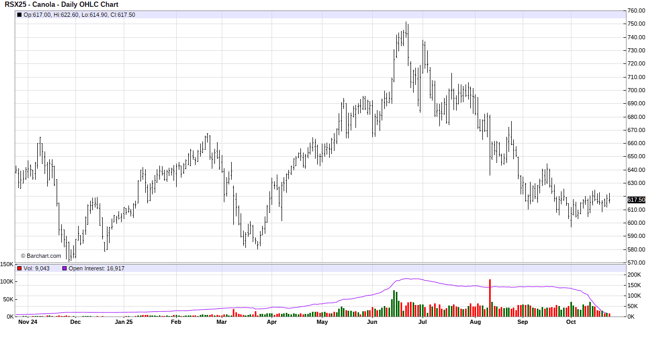The image size is (648, 338).
Task: Click the 617.50 current price tag
Action: click(x=636, y=200)
